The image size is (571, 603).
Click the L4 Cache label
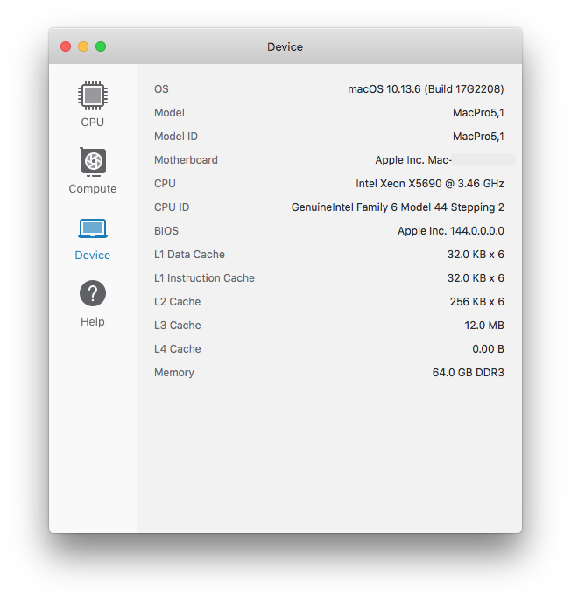click(178, 349)
